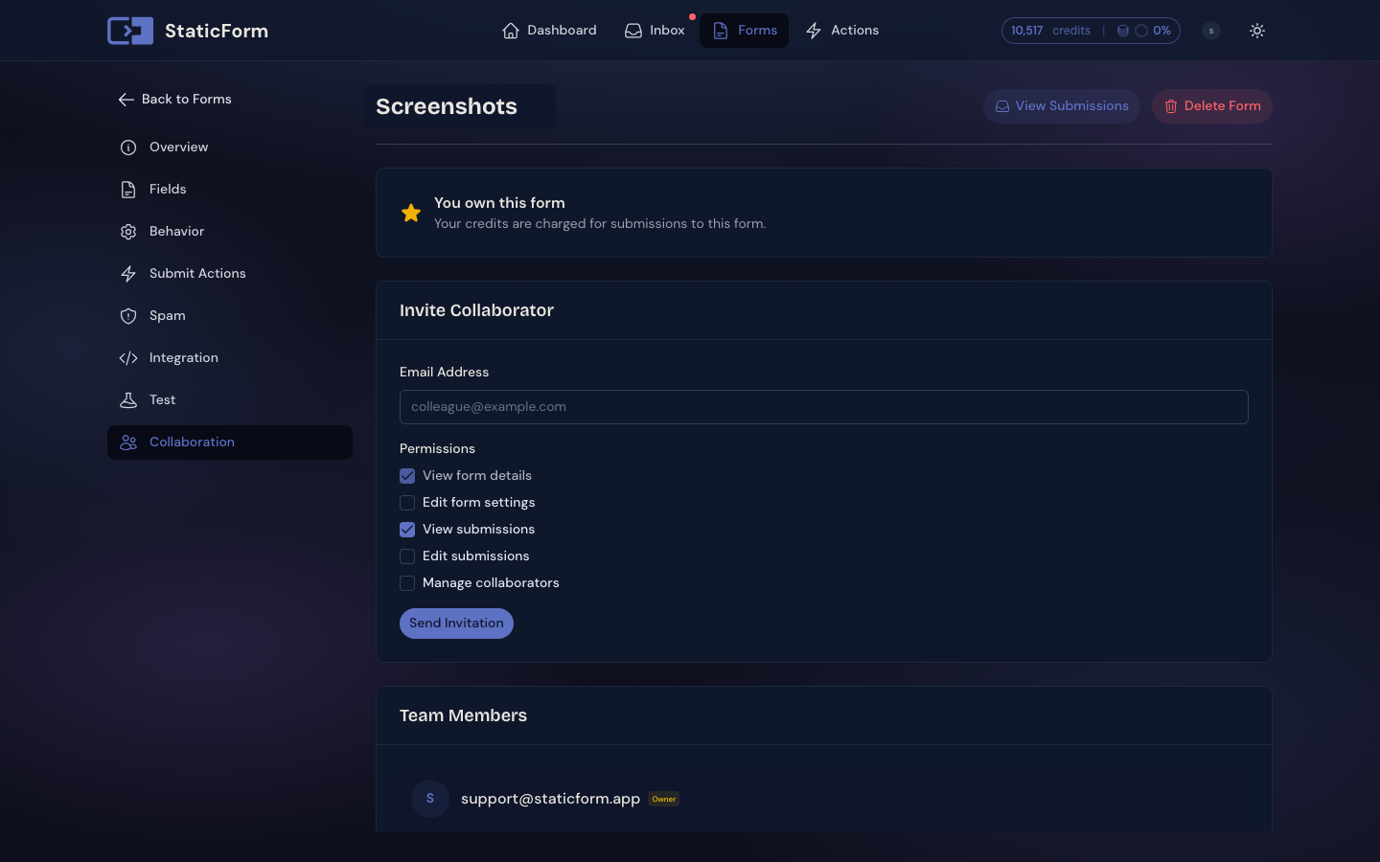Click the Dashboard house icon
The height and width of the screenshot is (862, 1380).
pos(511,31)
